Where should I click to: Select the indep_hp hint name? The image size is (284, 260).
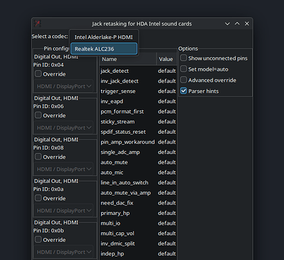(112, 254)
